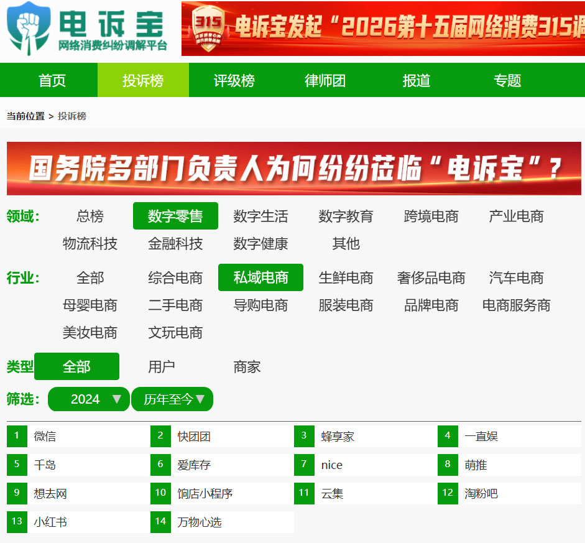Select the 数字生活 domain filter
The image size is (585, 543).
point(260,216)
